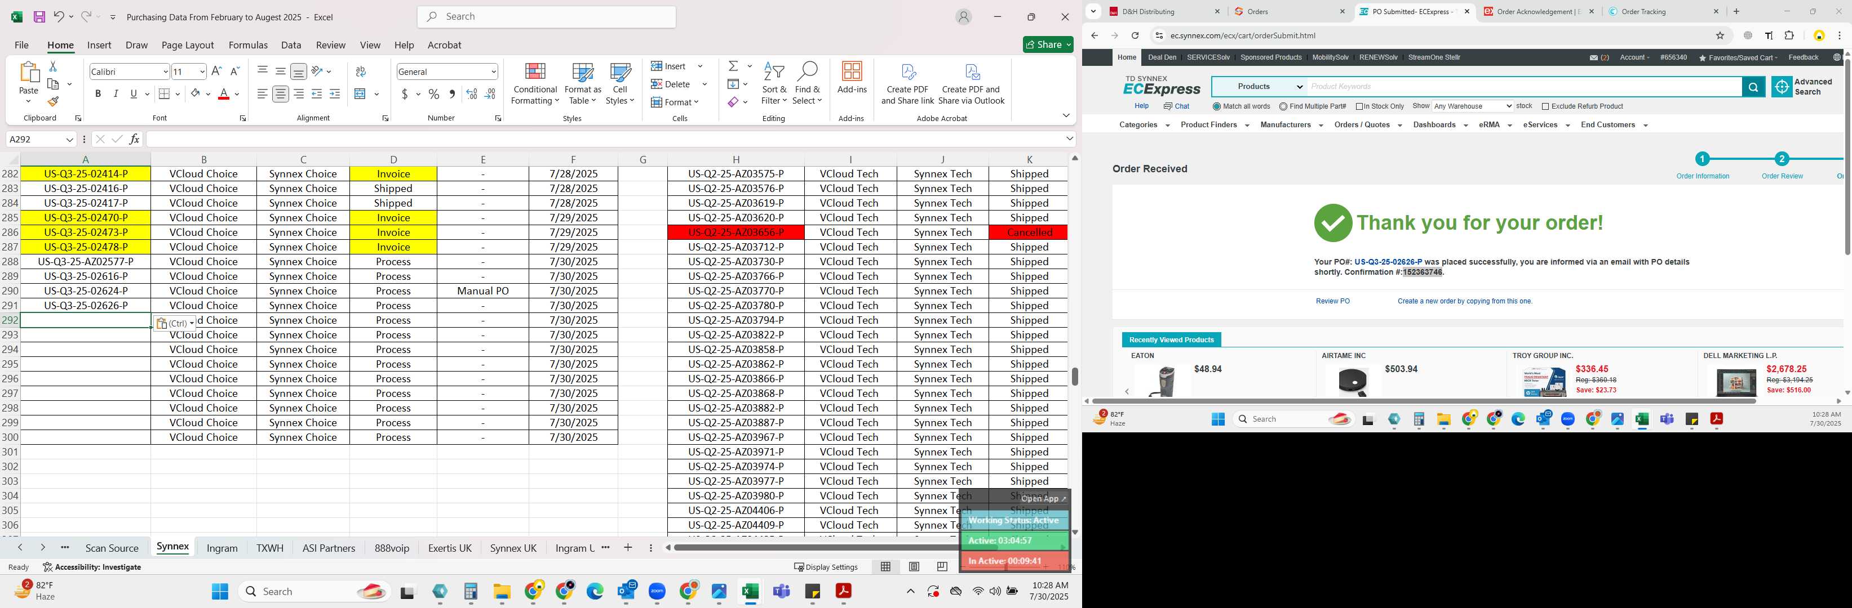This screenshot has width=1852, height=608.
Task: Open the General number format dropdown
Action: tap(493, 71)
